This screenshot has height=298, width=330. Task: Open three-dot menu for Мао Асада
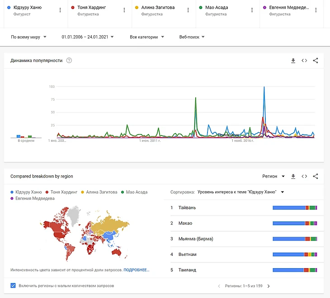pyautogui.click(x=252, y=10)
